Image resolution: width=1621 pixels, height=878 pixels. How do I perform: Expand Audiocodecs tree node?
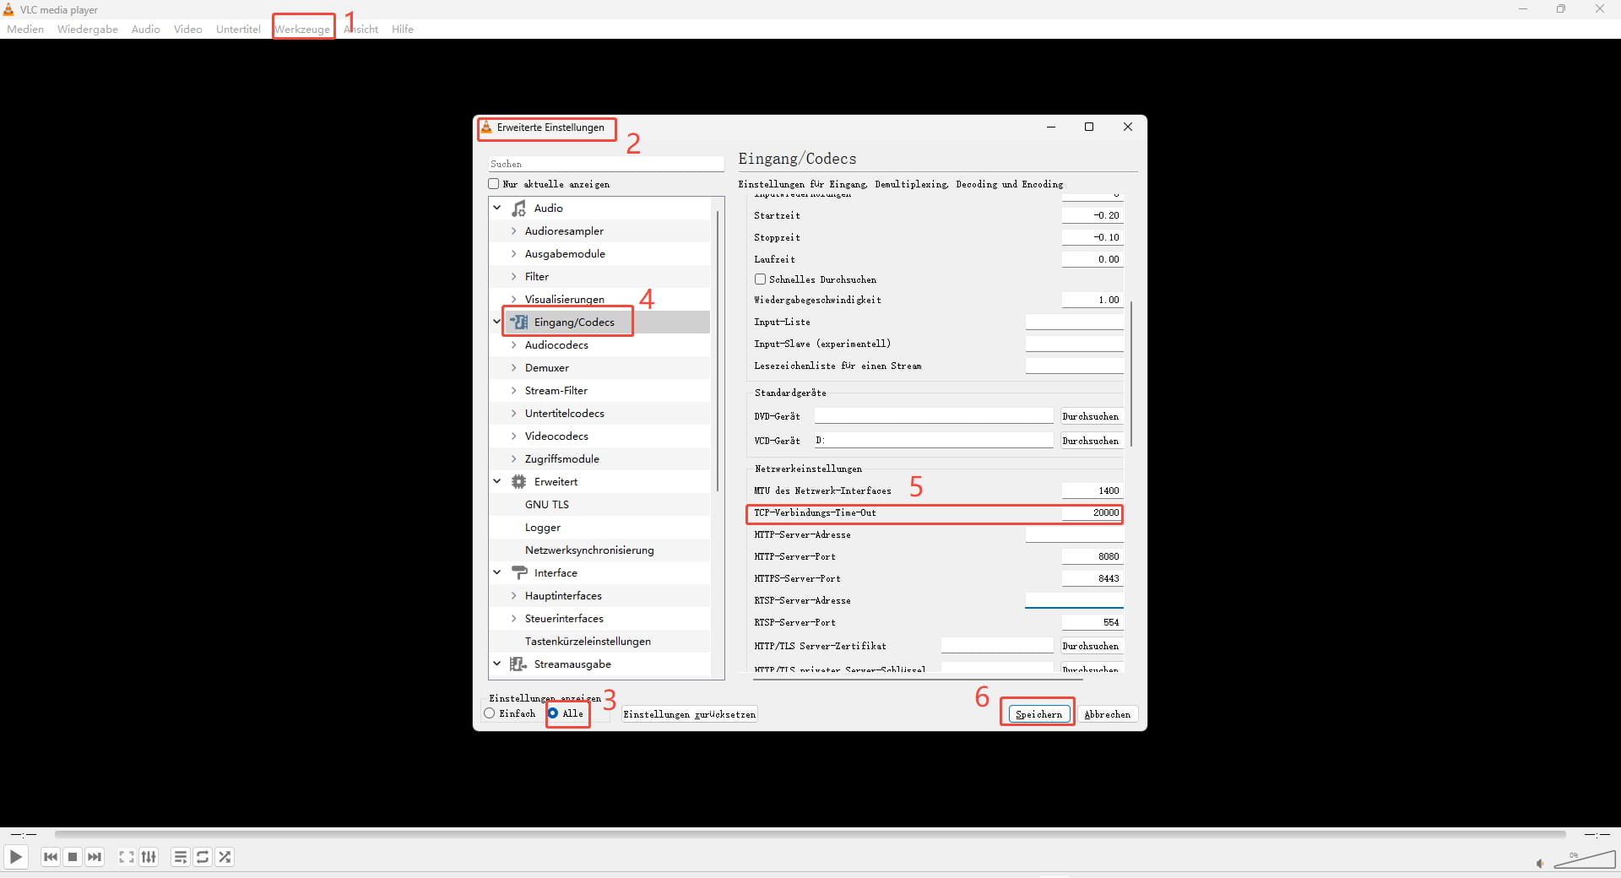[x=513, y=345]
